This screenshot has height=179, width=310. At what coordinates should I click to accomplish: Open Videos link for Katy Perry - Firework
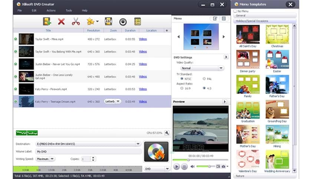(143, 89)
